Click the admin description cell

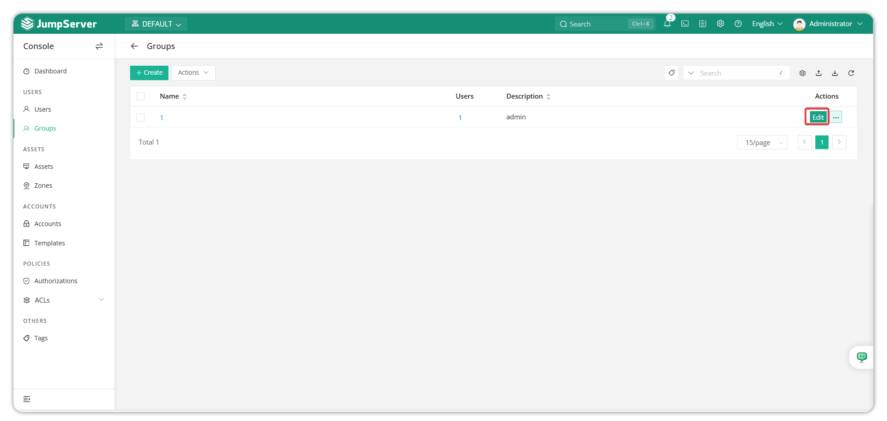(x=516, y=117)
